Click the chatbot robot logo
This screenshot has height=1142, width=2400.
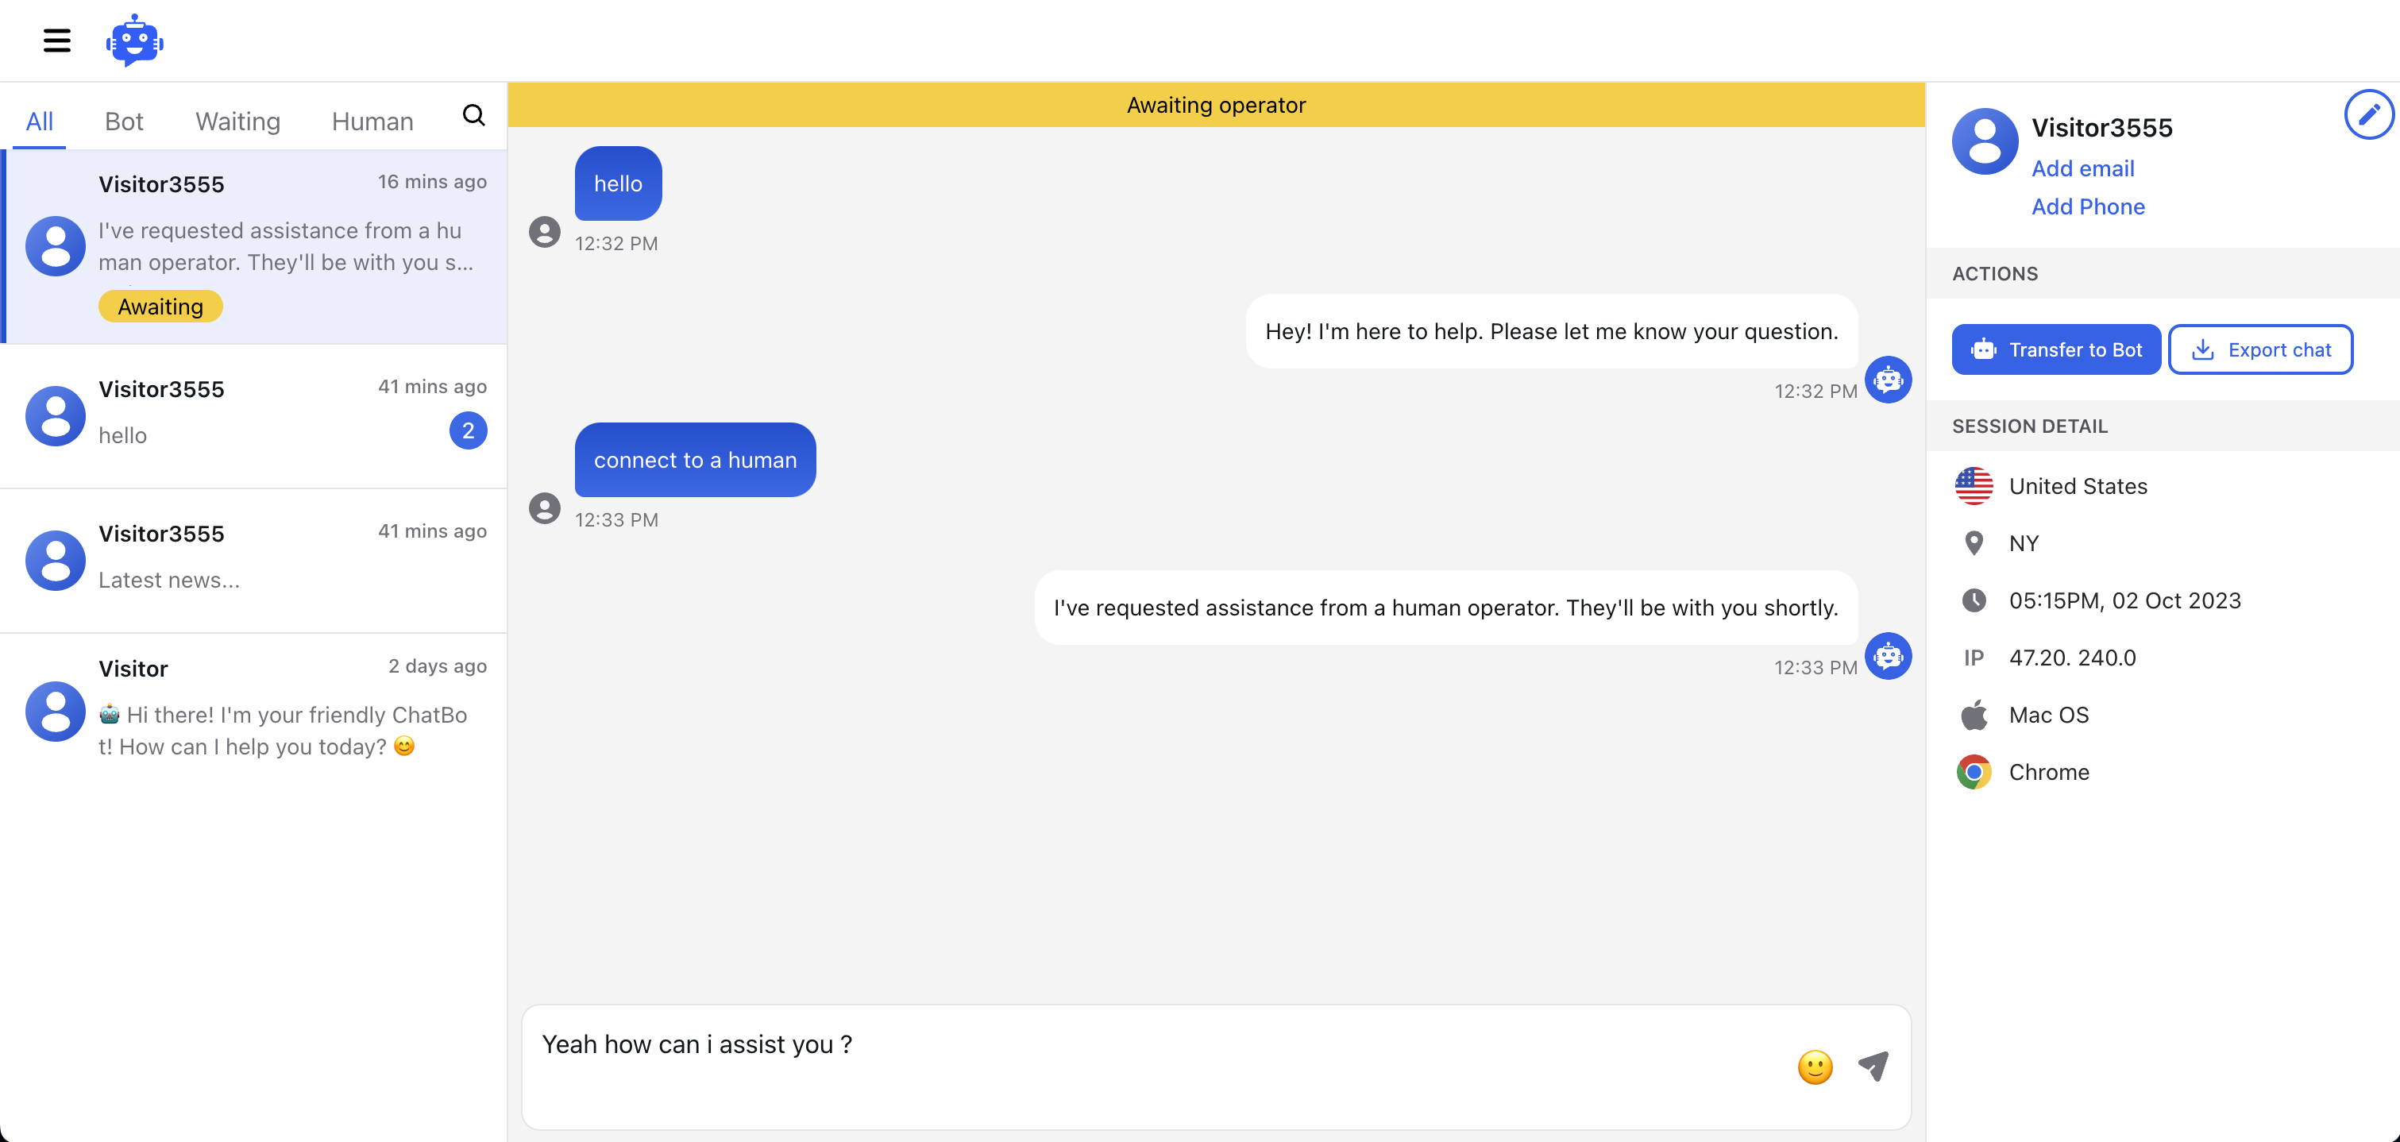[x=135, y=40]
